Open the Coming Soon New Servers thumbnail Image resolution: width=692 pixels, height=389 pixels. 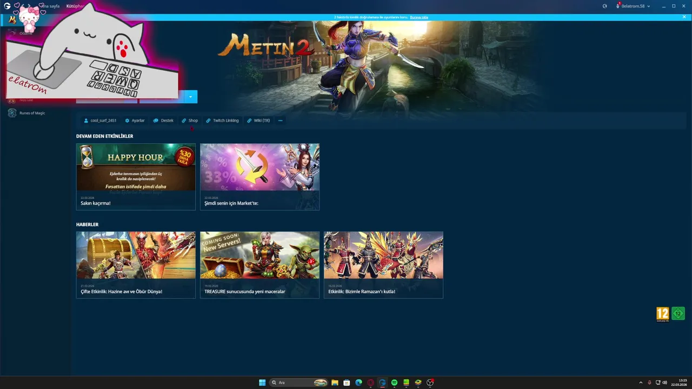tap(259, 255)
